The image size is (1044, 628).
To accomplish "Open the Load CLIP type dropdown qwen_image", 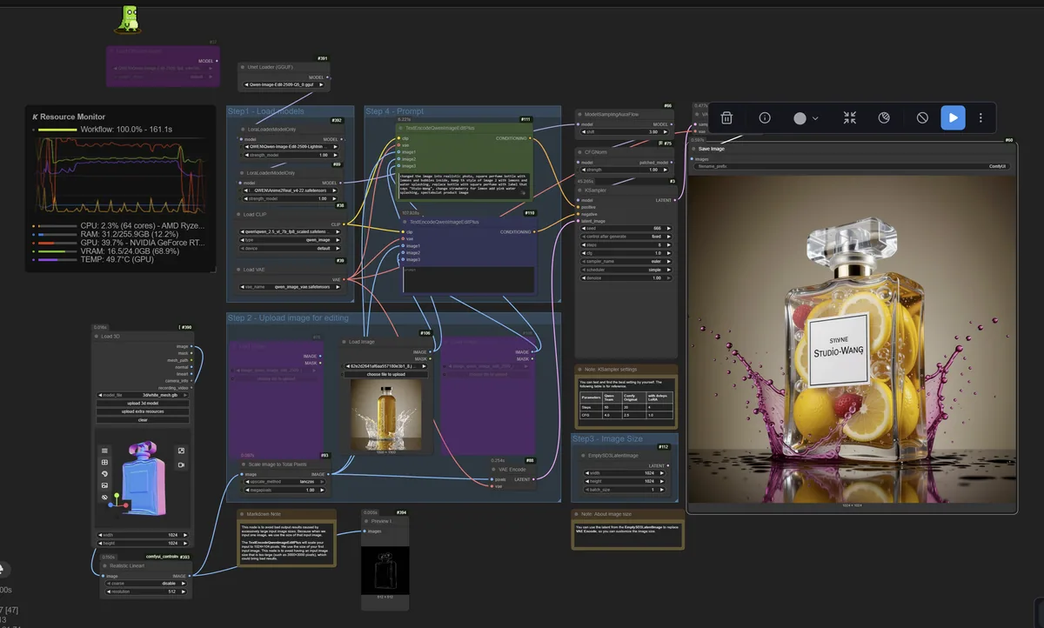I will tap(291, 239).
